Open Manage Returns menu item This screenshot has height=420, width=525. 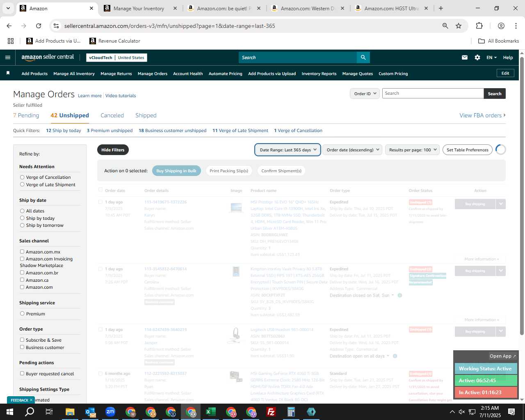pos(116,73)
